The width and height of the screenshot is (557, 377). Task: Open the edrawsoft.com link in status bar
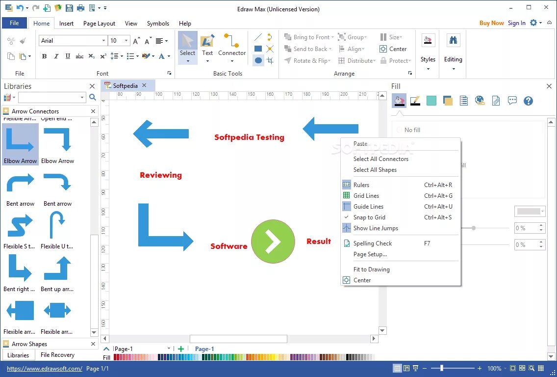coord(45,369)
